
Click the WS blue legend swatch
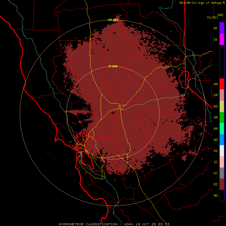(222, 140)
